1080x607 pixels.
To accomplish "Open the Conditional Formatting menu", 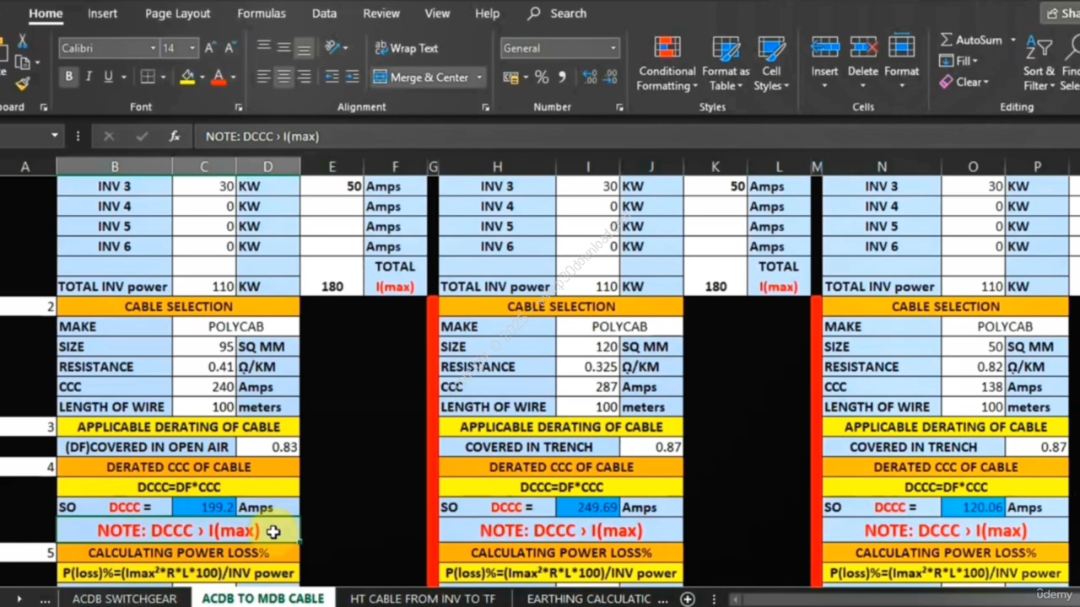I will [667, 63].
